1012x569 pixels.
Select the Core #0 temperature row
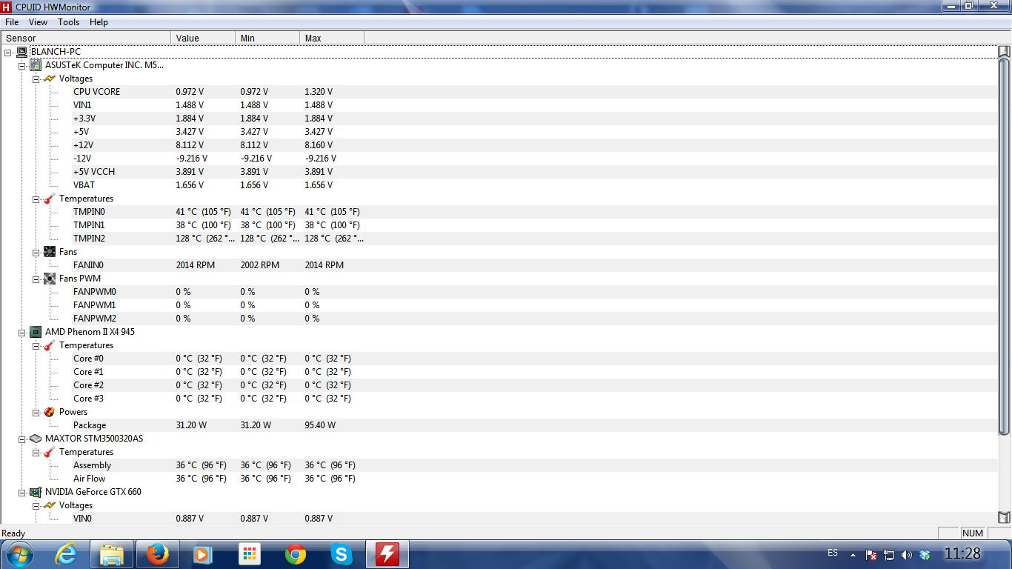pos(499,359)
